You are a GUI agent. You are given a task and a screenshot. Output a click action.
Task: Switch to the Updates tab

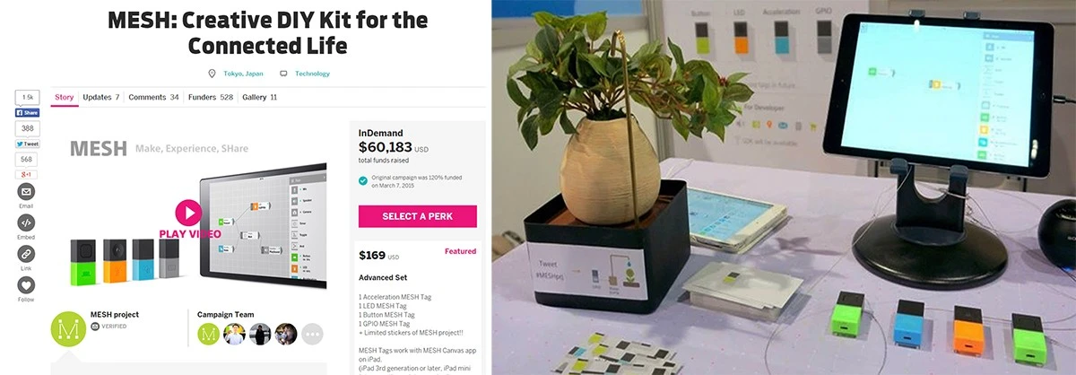[x=101, y=97]
